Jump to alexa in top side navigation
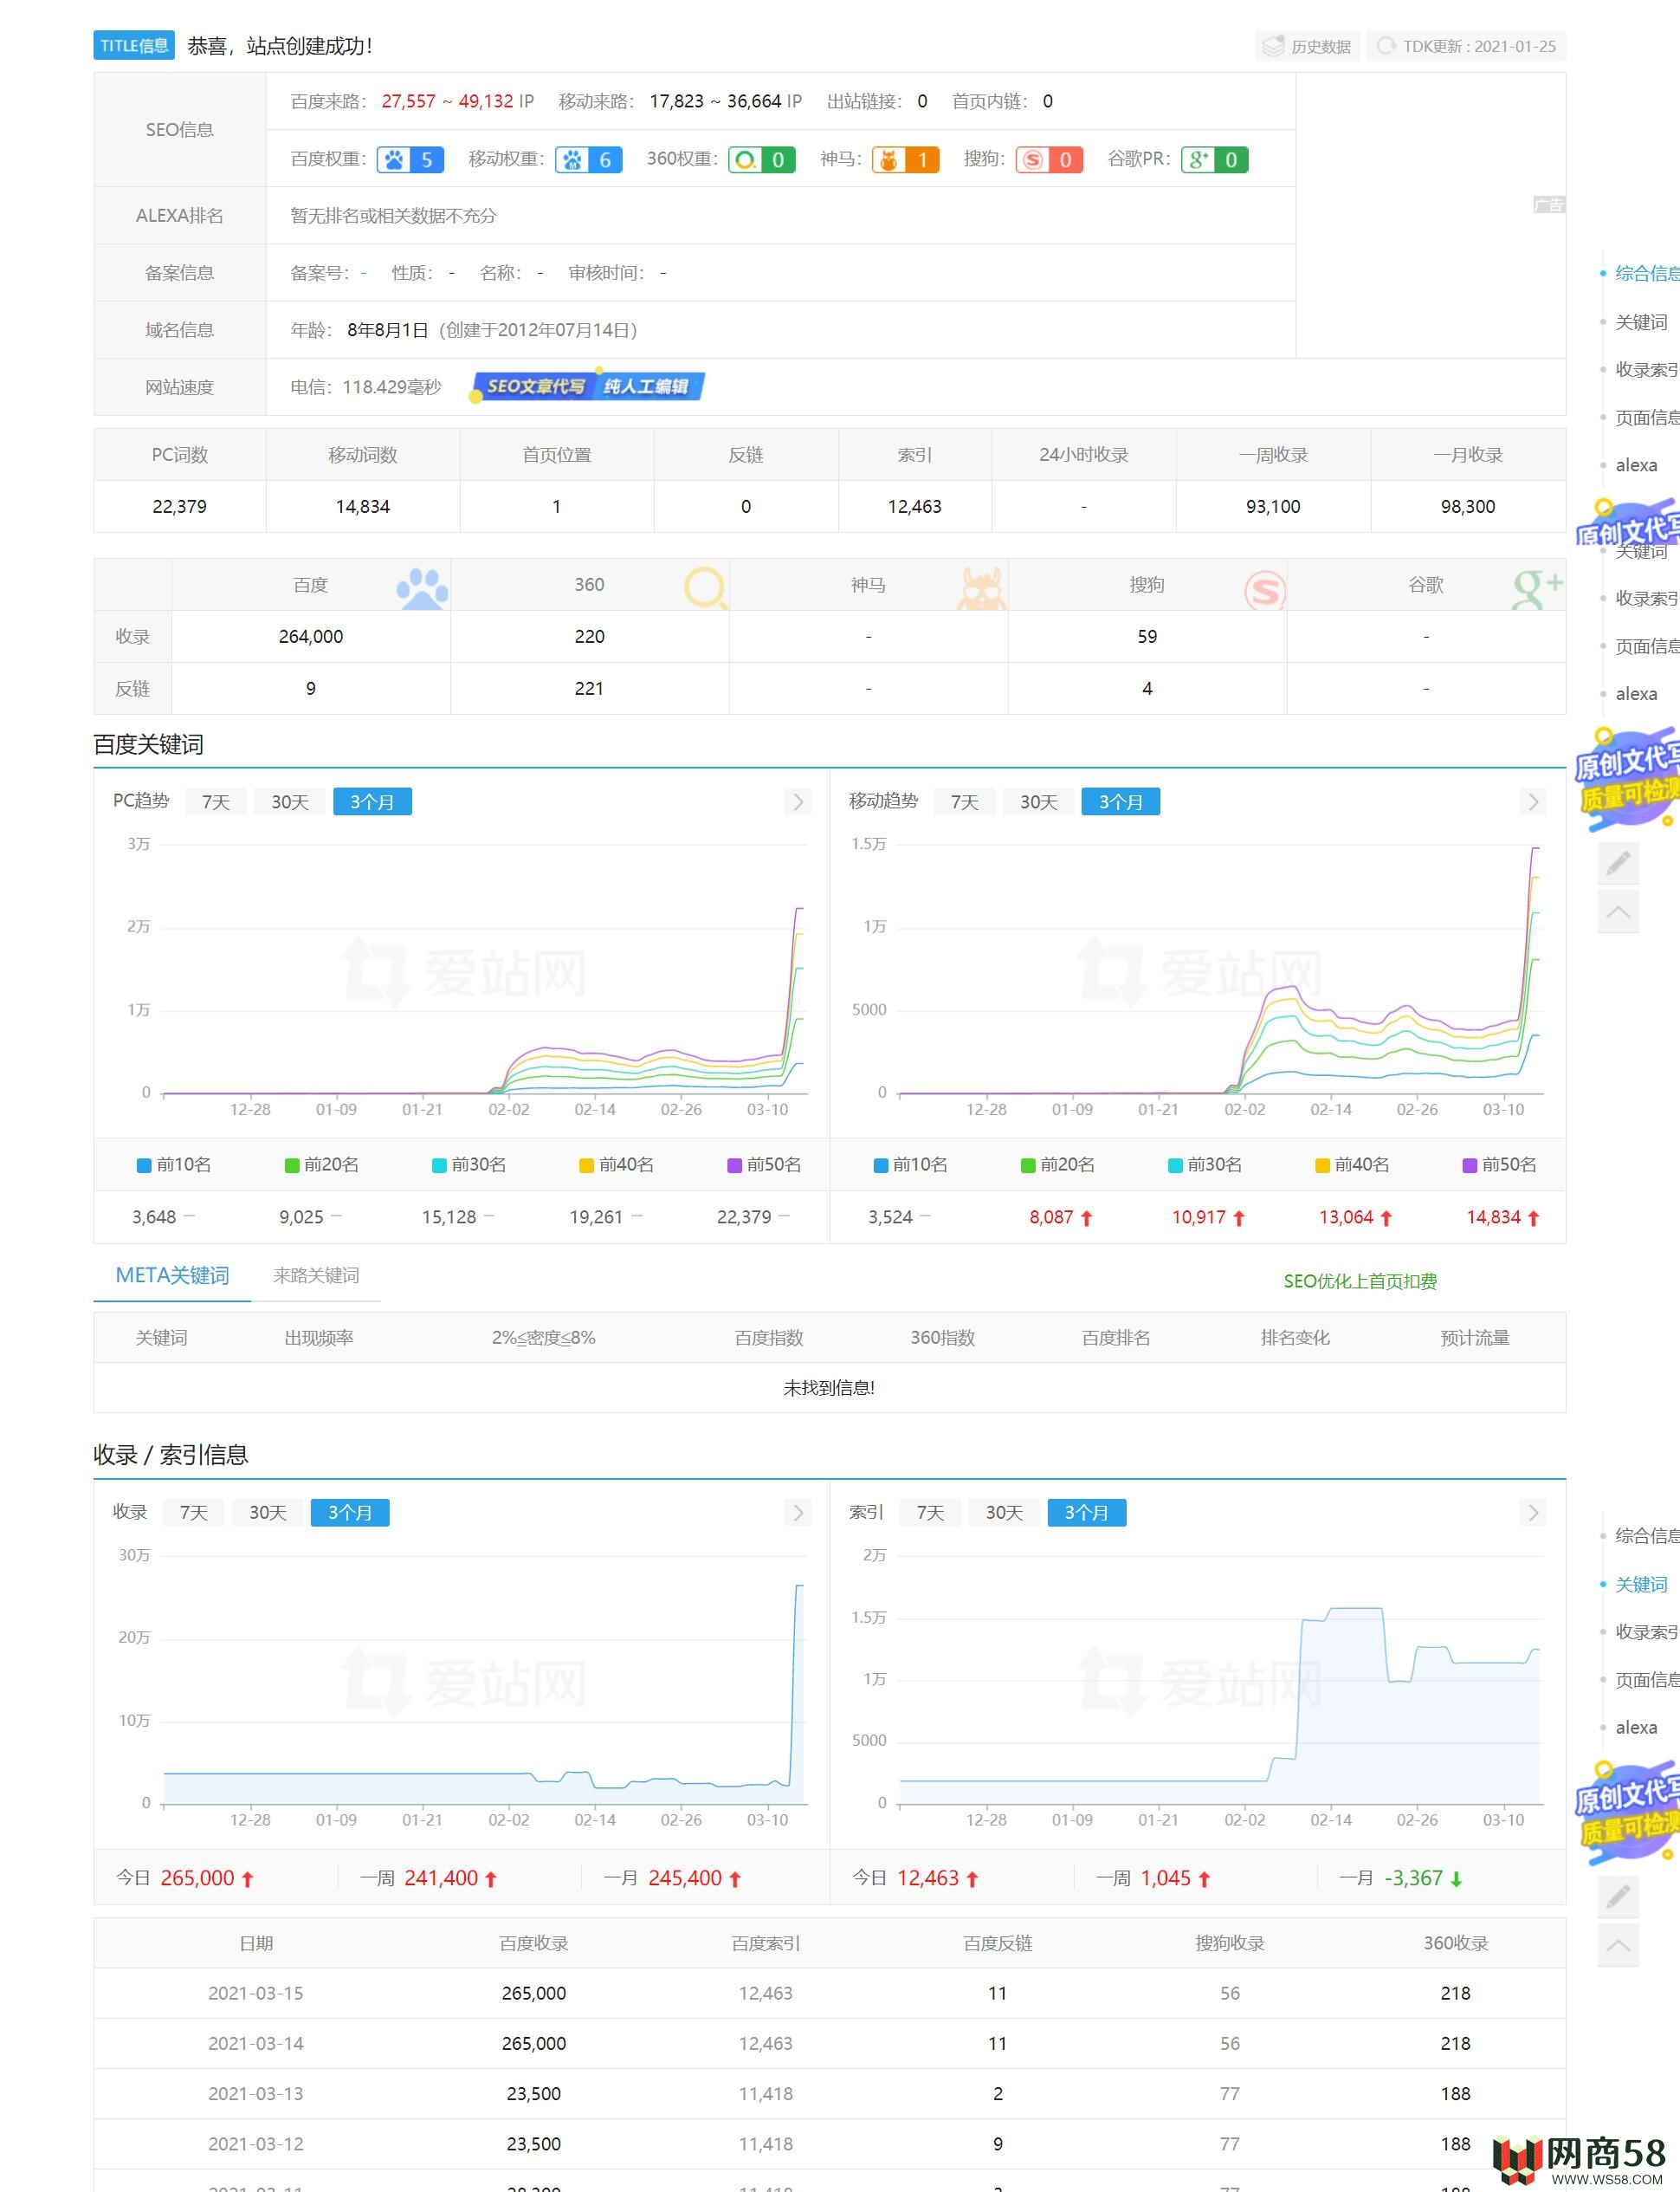1680x2192 pixels. [x=1636, y=465]
